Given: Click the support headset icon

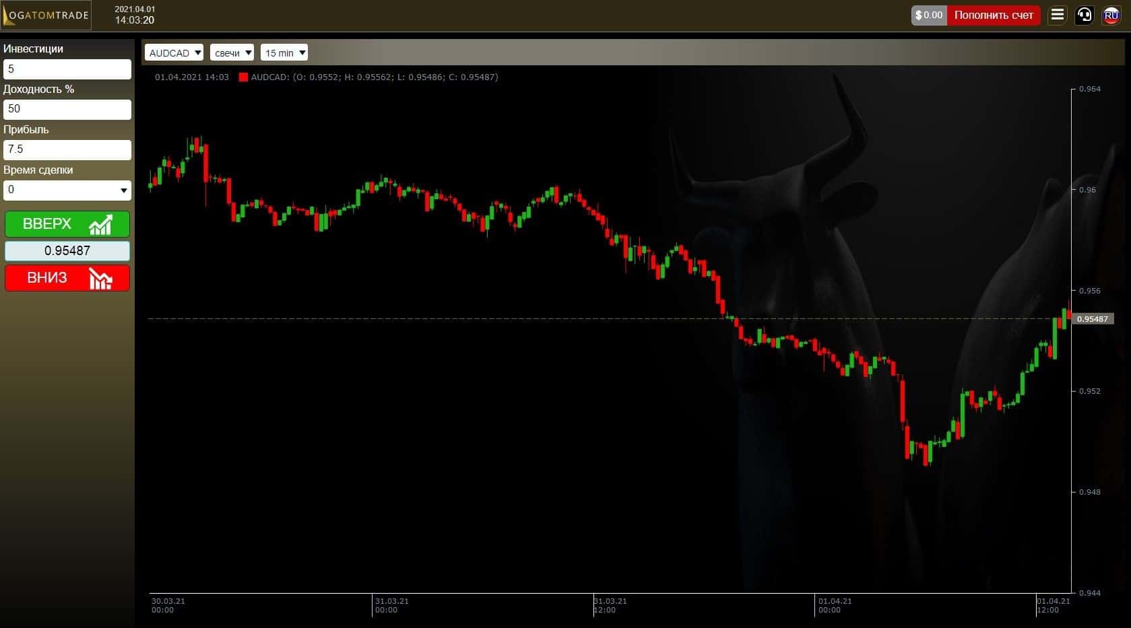Looking at the screenshot, I should [1085, 15].
